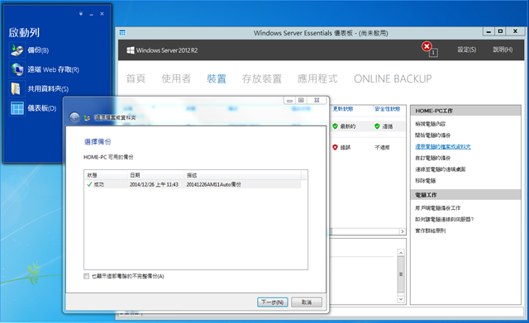
Task: Open 設定(S) in the dashboard header
Action: coord(467,50)
